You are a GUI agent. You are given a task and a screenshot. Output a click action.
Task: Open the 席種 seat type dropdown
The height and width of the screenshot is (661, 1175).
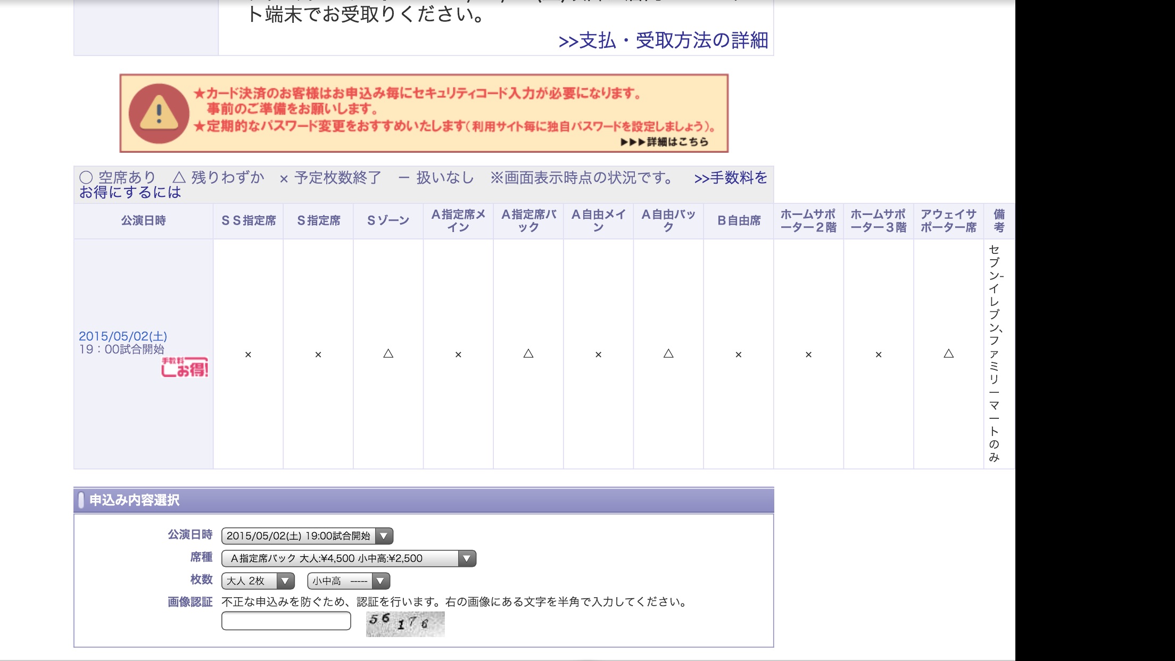coord(349,558)
